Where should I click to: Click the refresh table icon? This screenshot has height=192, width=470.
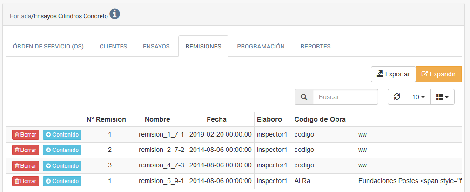[397, 97]
